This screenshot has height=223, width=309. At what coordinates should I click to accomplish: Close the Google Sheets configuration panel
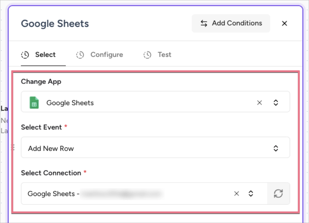coord(284,23)
